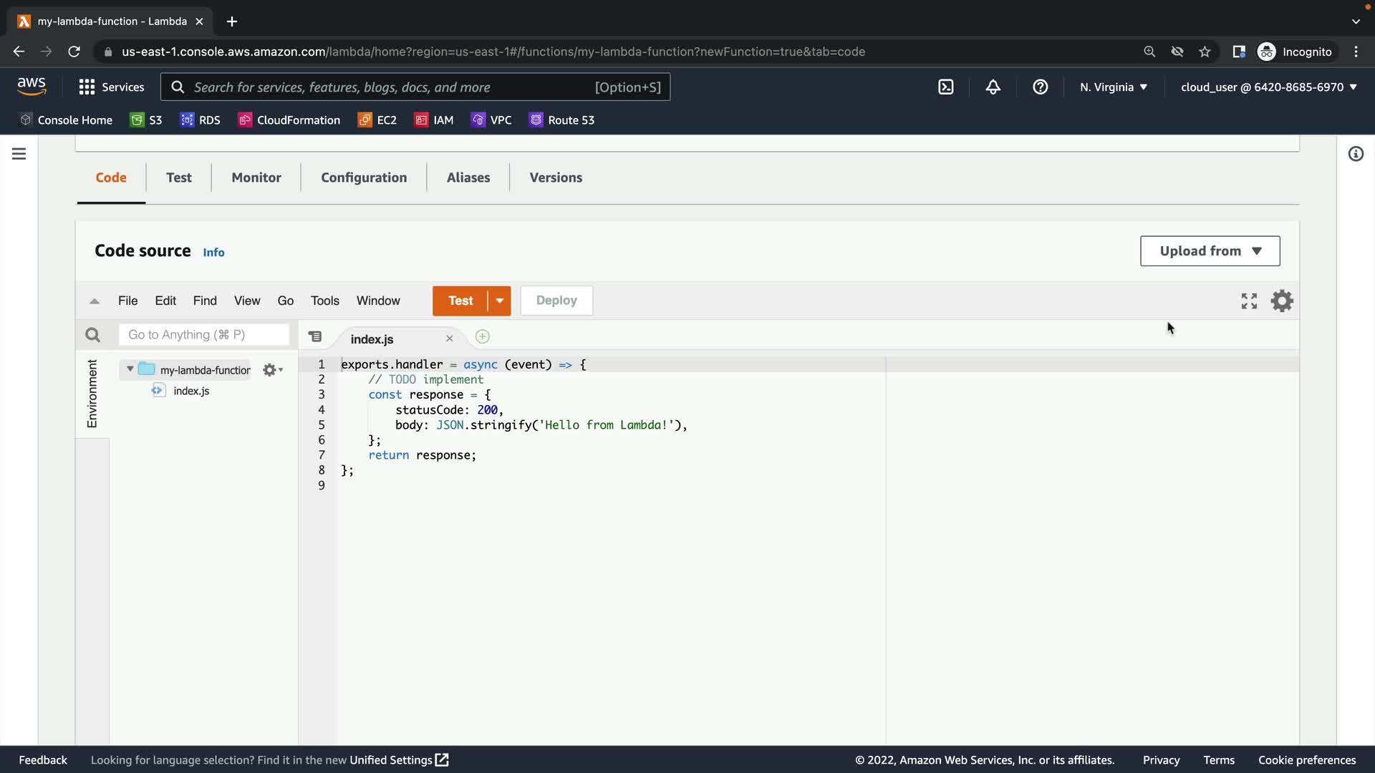Click the editor search magnifier icon

click(92, 334)
